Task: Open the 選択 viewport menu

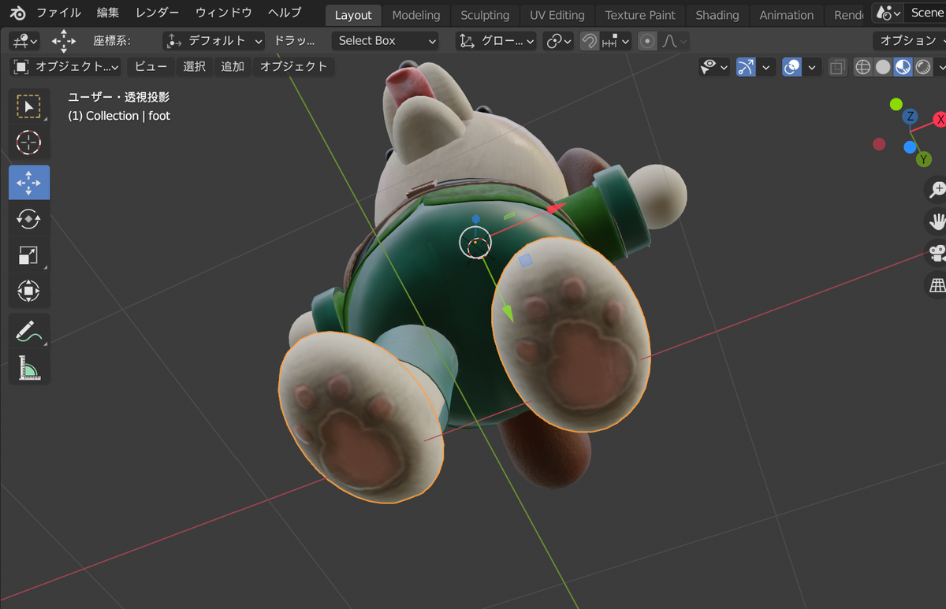Action: (195, 67)
